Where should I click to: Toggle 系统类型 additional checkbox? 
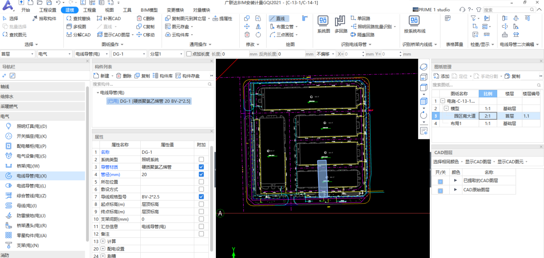click(x=201, y=159)
